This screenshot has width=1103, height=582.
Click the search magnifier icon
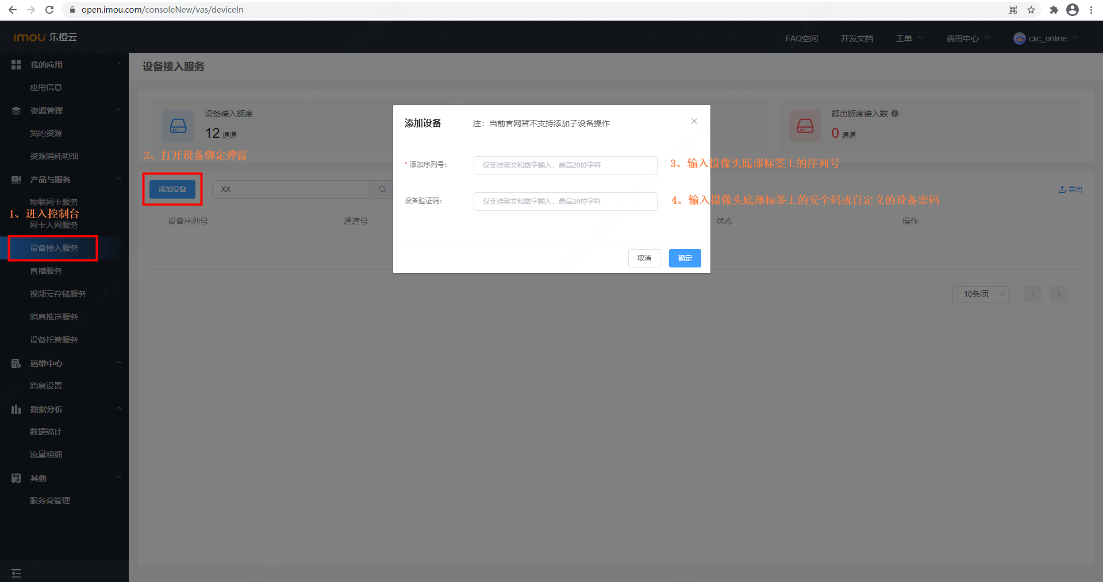pyautogui.click(x=382, y=189)
